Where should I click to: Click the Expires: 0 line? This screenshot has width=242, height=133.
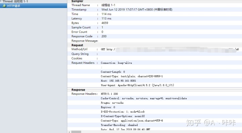coord(108,107)
